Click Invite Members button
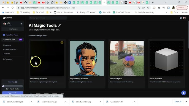Image resolution: width=189 pixels, height=106 pixels. 13,29
